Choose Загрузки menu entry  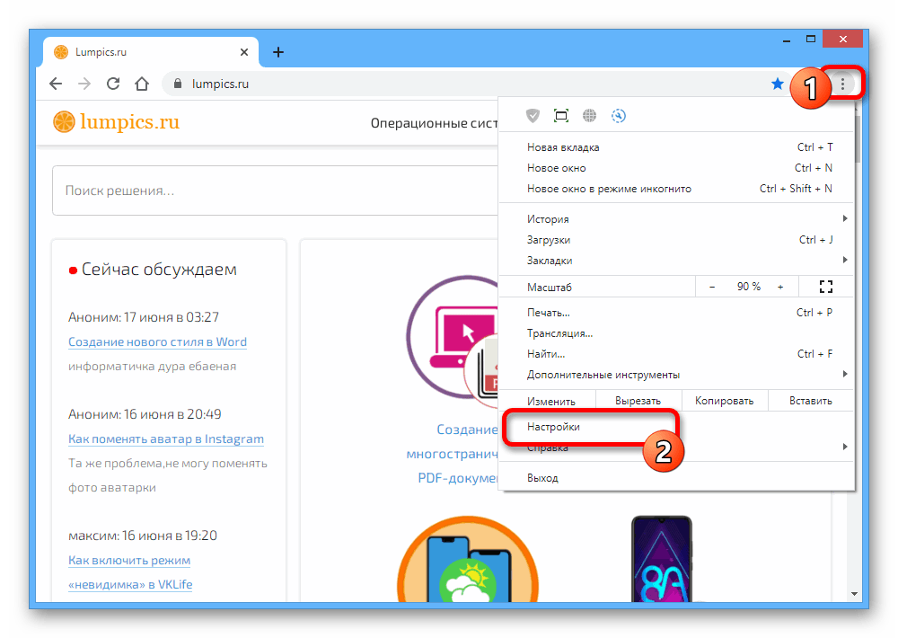point(549,240)
